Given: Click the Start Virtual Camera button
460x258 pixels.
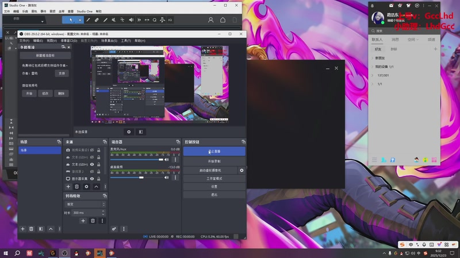Looking at the screenshot, I should (210, 170).
